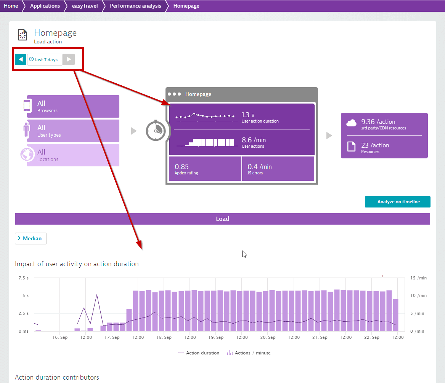The width and height of the screenshot is (445, 383).
Task: Select the Homepage breadcrumb item
Action: 186,6
